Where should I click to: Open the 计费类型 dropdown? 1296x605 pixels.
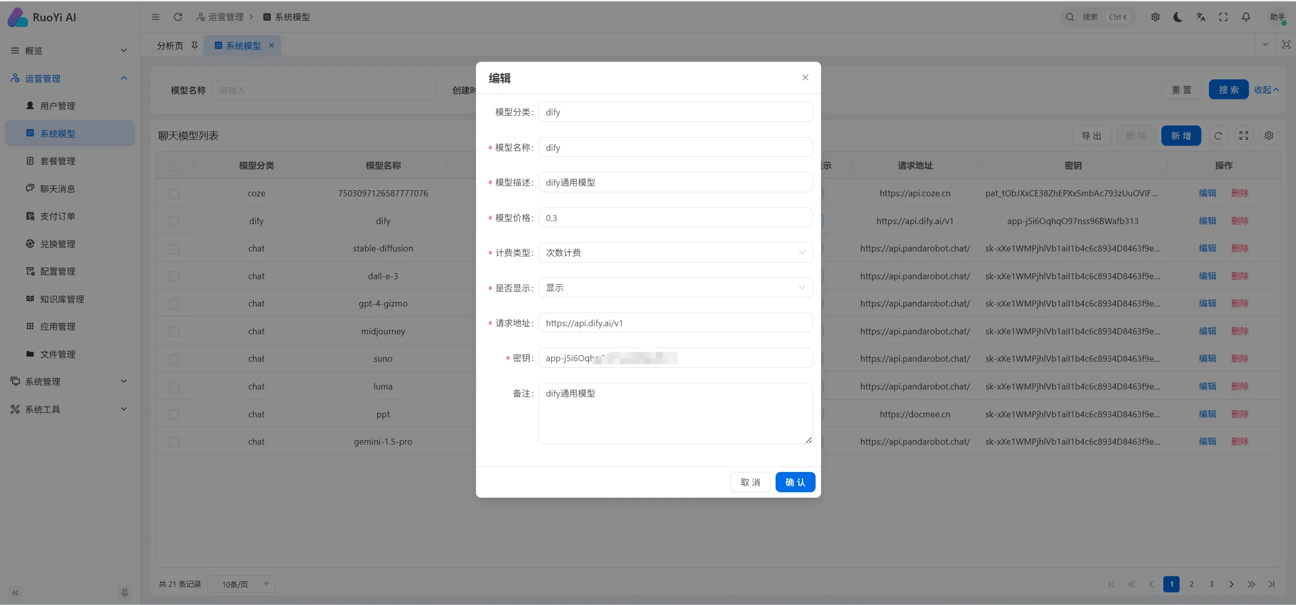point(675,252)
